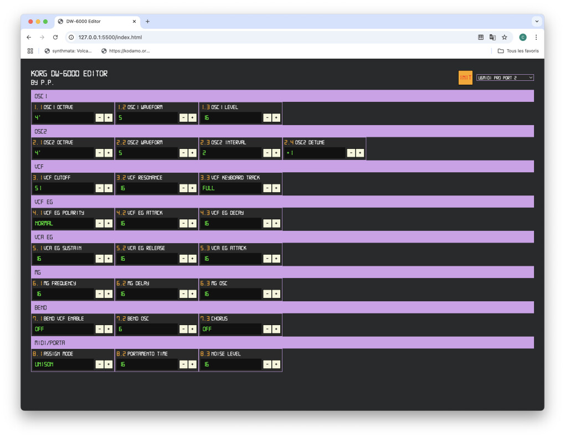This screenshot has width=565, height=438.
Task: Change Assign Mode with minus button
Action: click(x=100, y=364)
